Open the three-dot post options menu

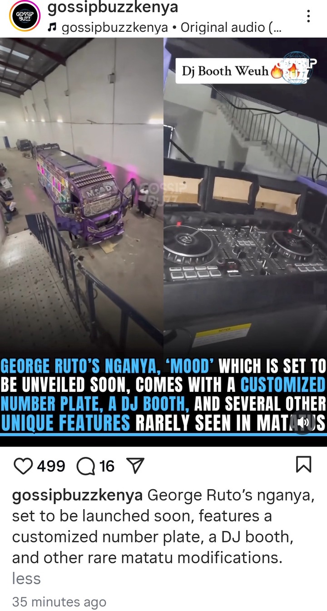[308, 17]
